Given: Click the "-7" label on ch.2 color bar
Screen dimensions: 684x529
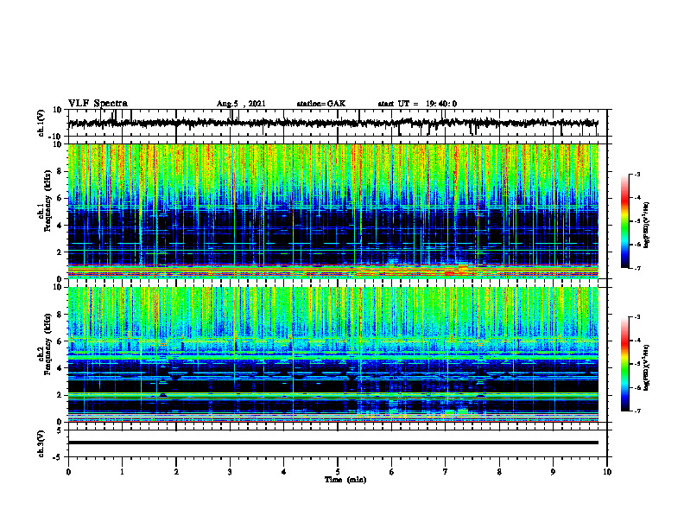Looking at the screenshot, I should (x=637, y=411).
